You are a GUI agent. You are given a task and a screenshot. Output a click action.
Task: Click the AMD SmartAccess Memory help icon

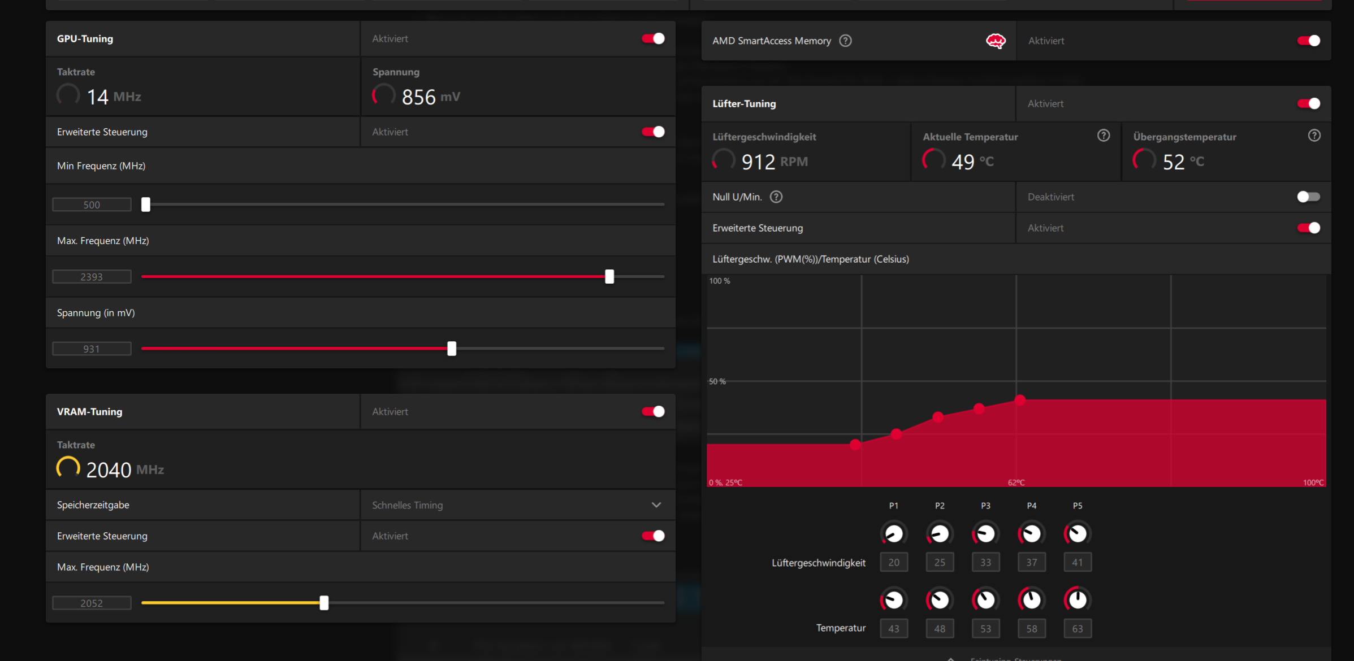coord(845,41)
